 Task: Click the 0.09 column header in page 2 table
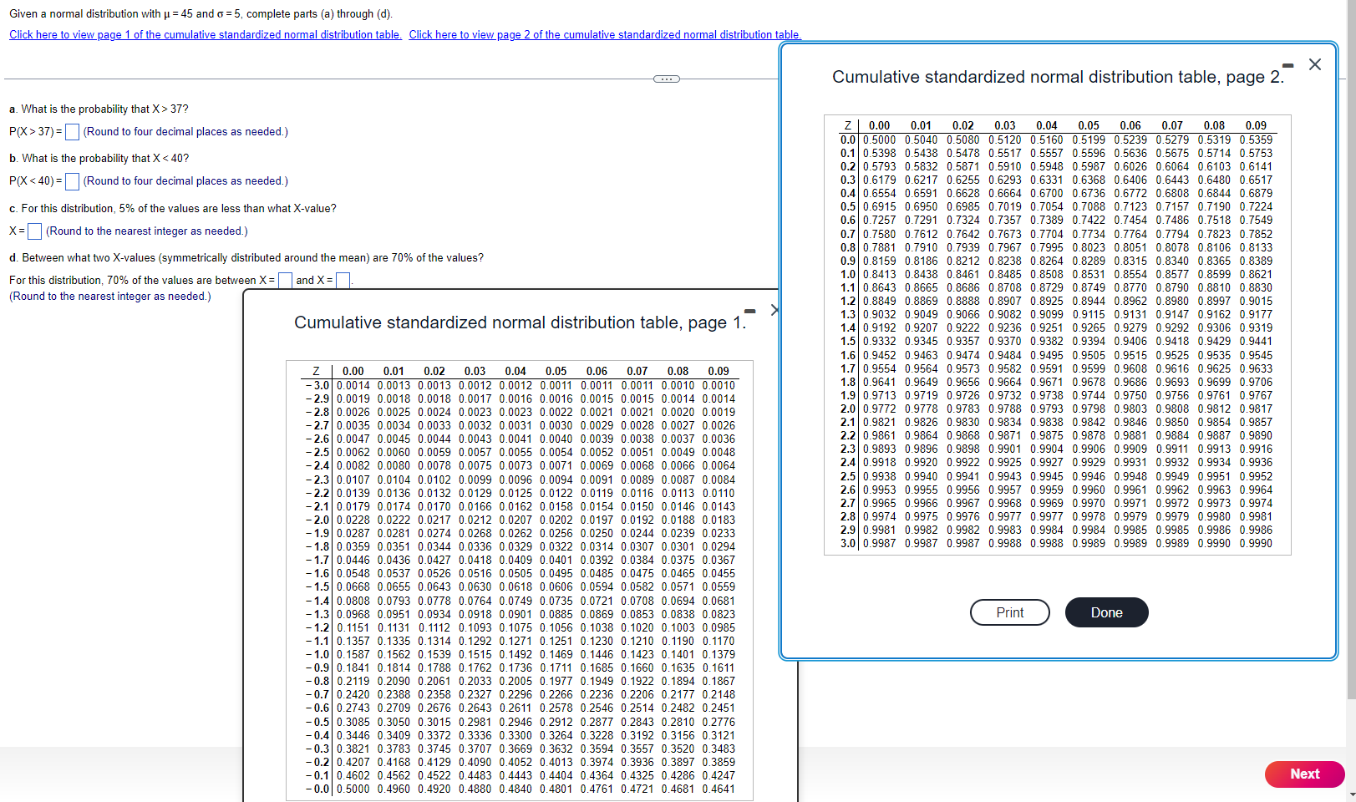(x=1256, y=125)
